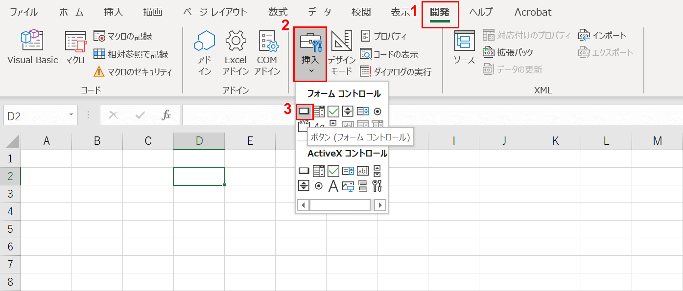Select the checkbox form control
Image resolution: width=683 pixels, height=291 pixels.
point(333,111)
